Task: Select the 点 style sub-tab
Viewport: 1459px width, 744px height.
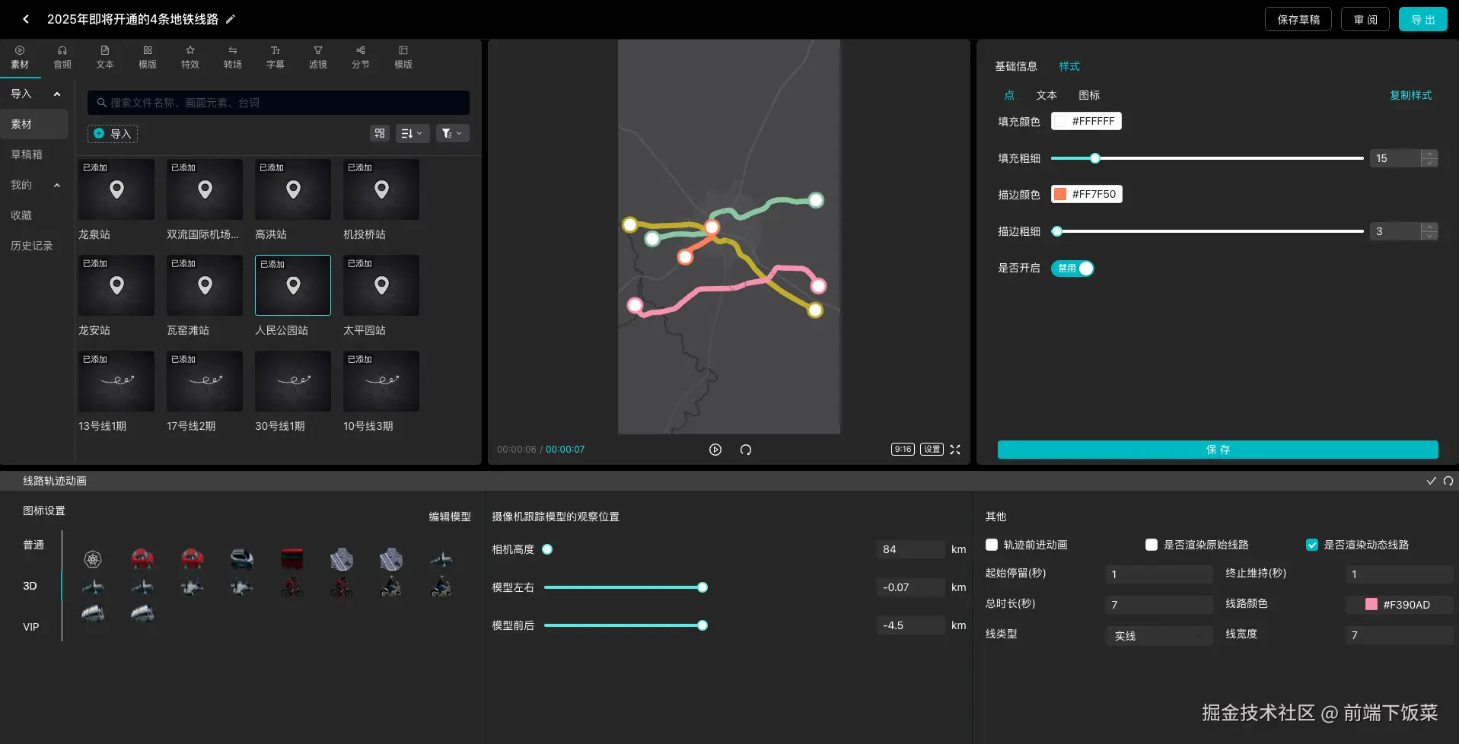Action: pos(1009,95)
